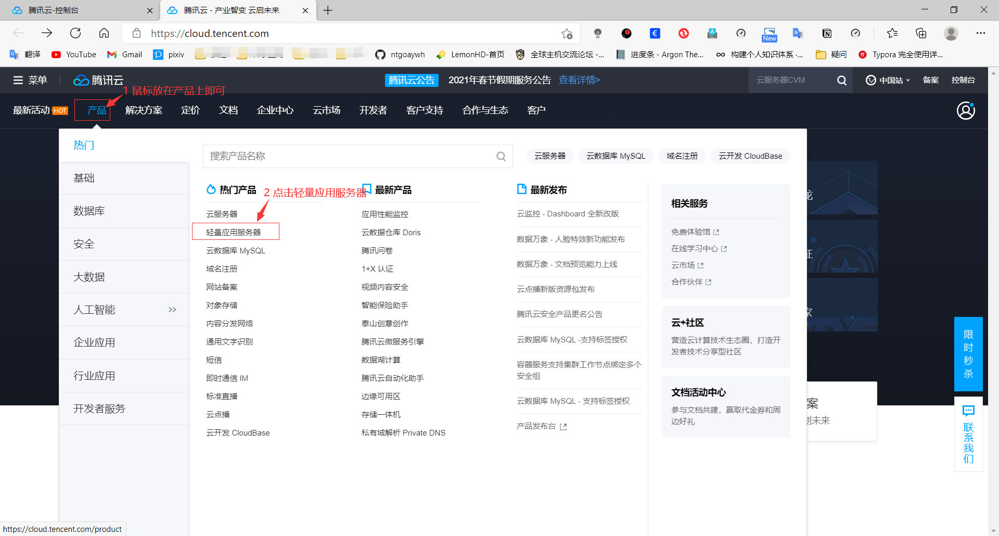Image resolution: width=999 pixels, height=536 pixels.
Task: Open the Favorites list icon in toolbar
Action: 892,33
